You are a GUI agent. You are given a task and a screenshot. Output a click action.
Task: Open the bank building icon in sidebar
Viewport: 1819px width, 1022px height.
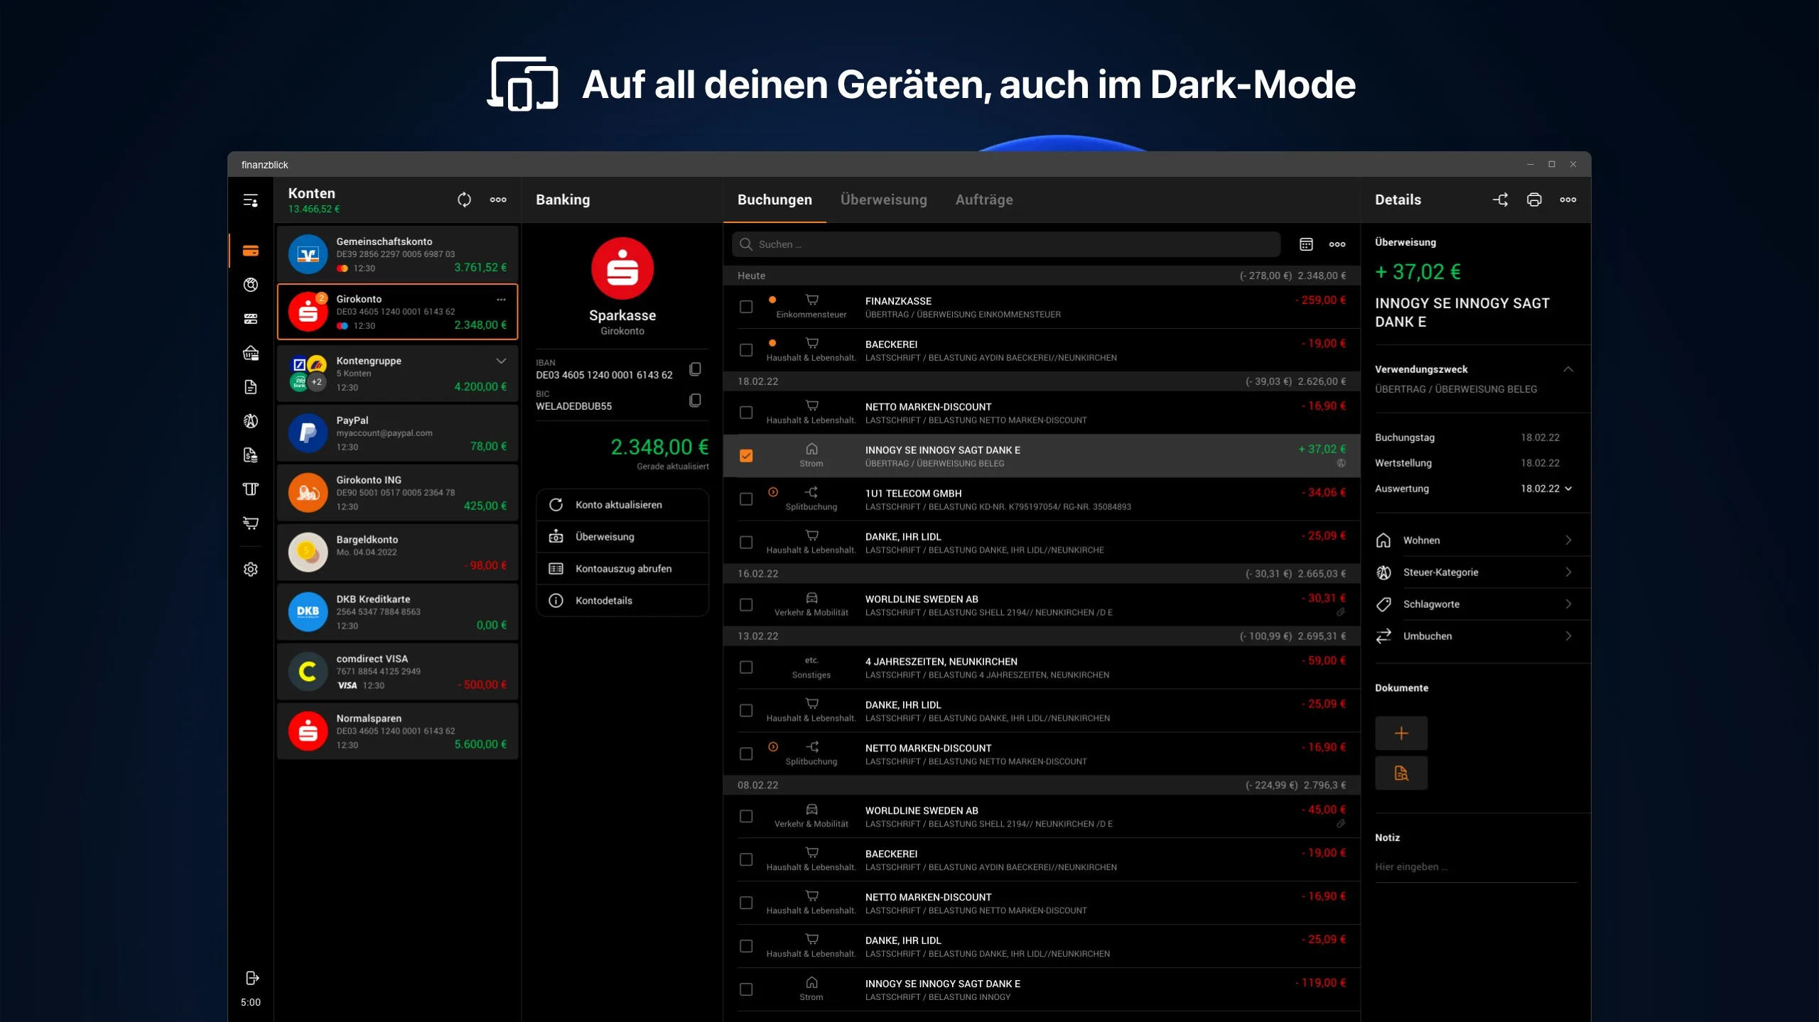pos(250,353)
